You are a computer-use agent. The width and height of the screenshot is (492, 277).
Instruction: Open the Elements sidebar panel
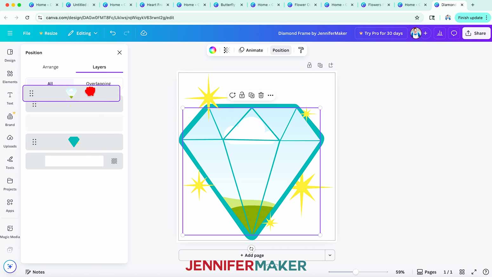10,77
